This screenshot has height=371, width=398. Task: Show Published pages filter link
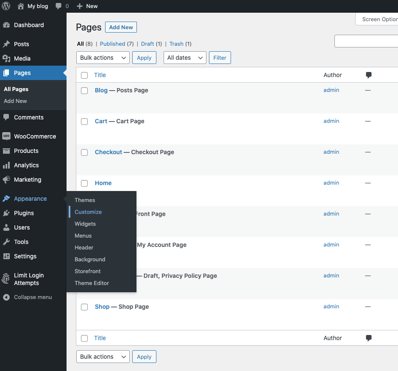click(112, 44)
